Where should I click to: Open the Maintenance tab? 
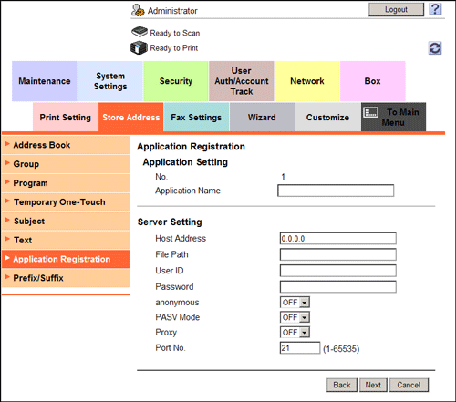click(x=45, y=81)
